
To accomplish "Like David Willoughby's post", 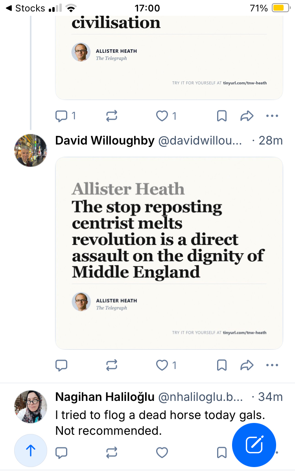I will (162, 366).
